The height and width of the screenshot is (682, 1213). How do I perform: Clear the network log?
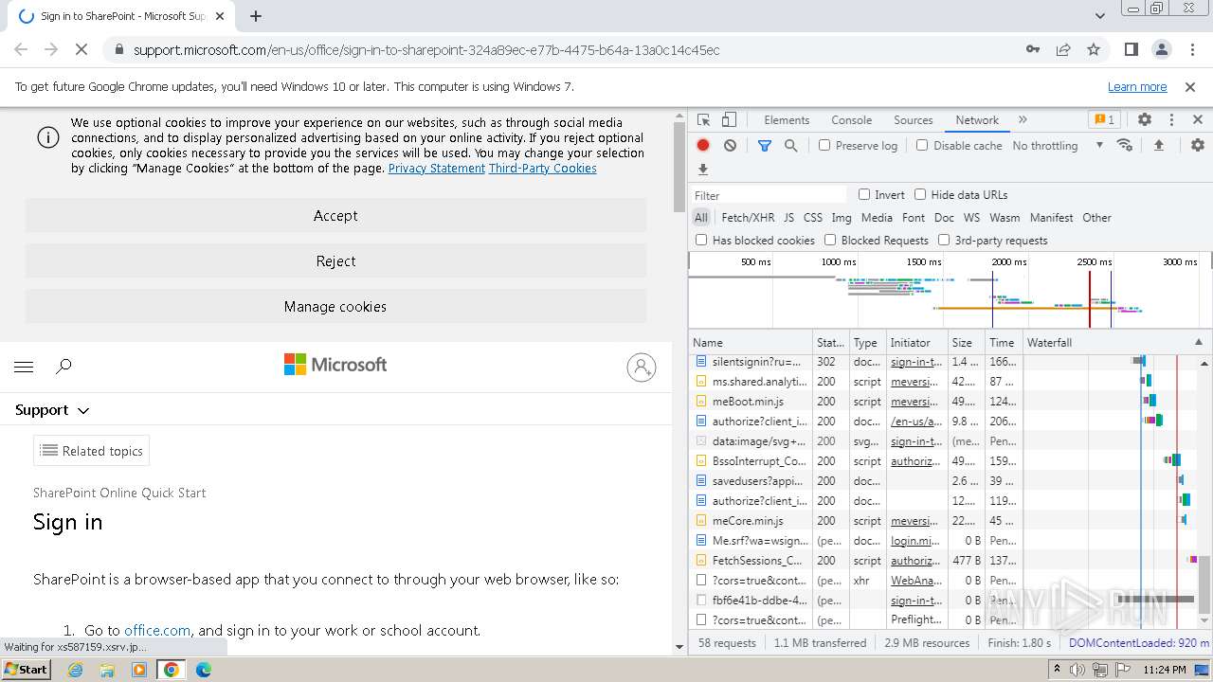[x=730, y=145]
